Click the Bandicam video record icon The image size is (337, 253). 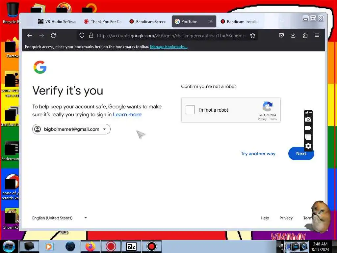pyautogui.click(x=308, y=128)
